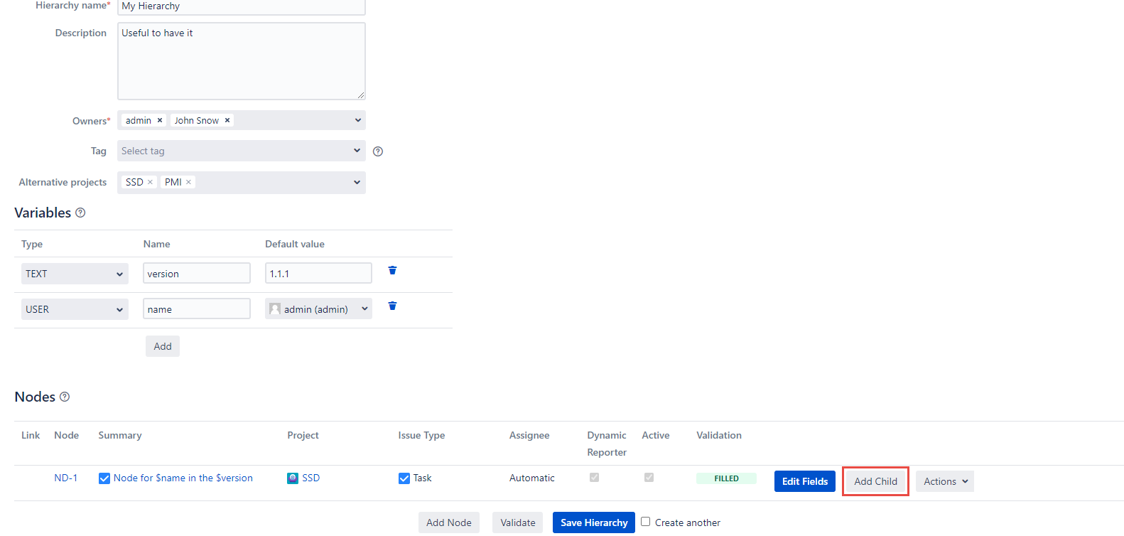Open the ND-1 node link
This screenshot has height=536, width=1124.
(x=65, y=478)
